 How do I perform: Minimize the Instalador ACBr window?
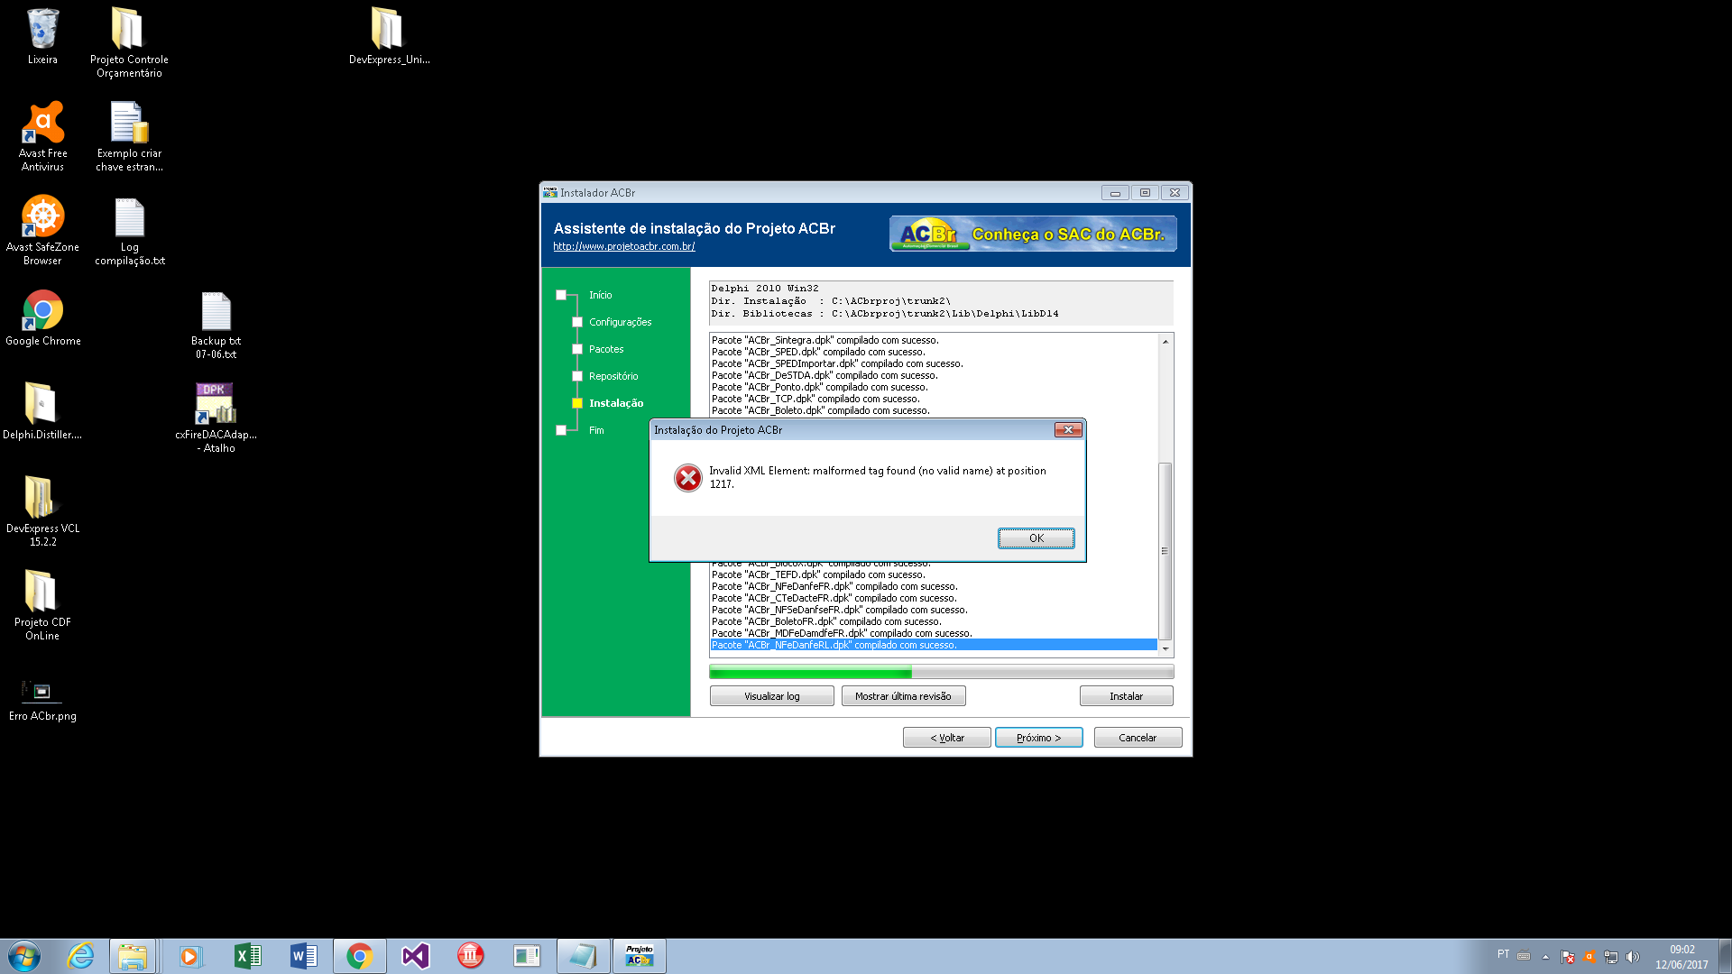1115,193
